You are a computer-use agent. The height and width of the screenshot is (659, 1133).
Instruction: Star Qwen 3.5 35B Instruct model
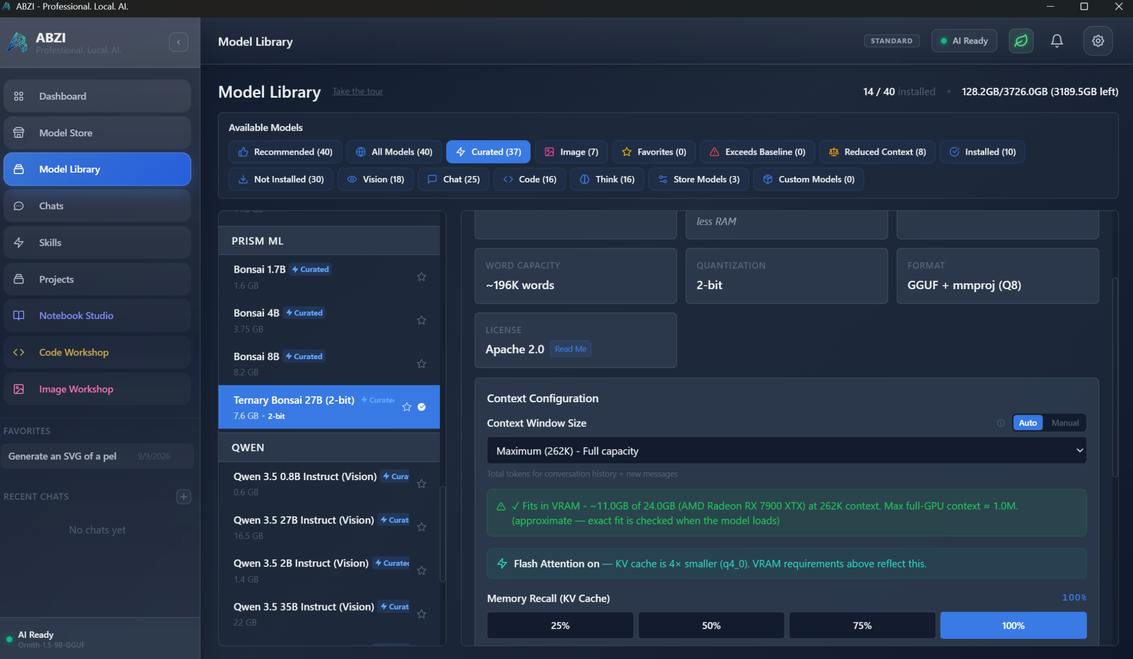(422, 614)
